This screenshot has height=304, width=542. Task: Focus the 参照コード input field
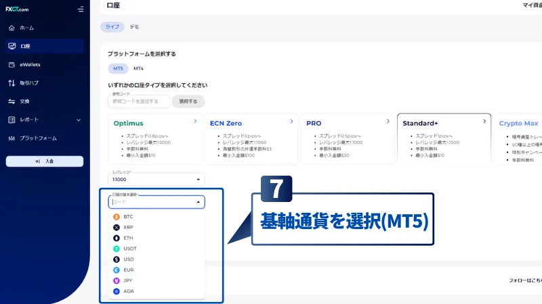(x=139, y=101)
